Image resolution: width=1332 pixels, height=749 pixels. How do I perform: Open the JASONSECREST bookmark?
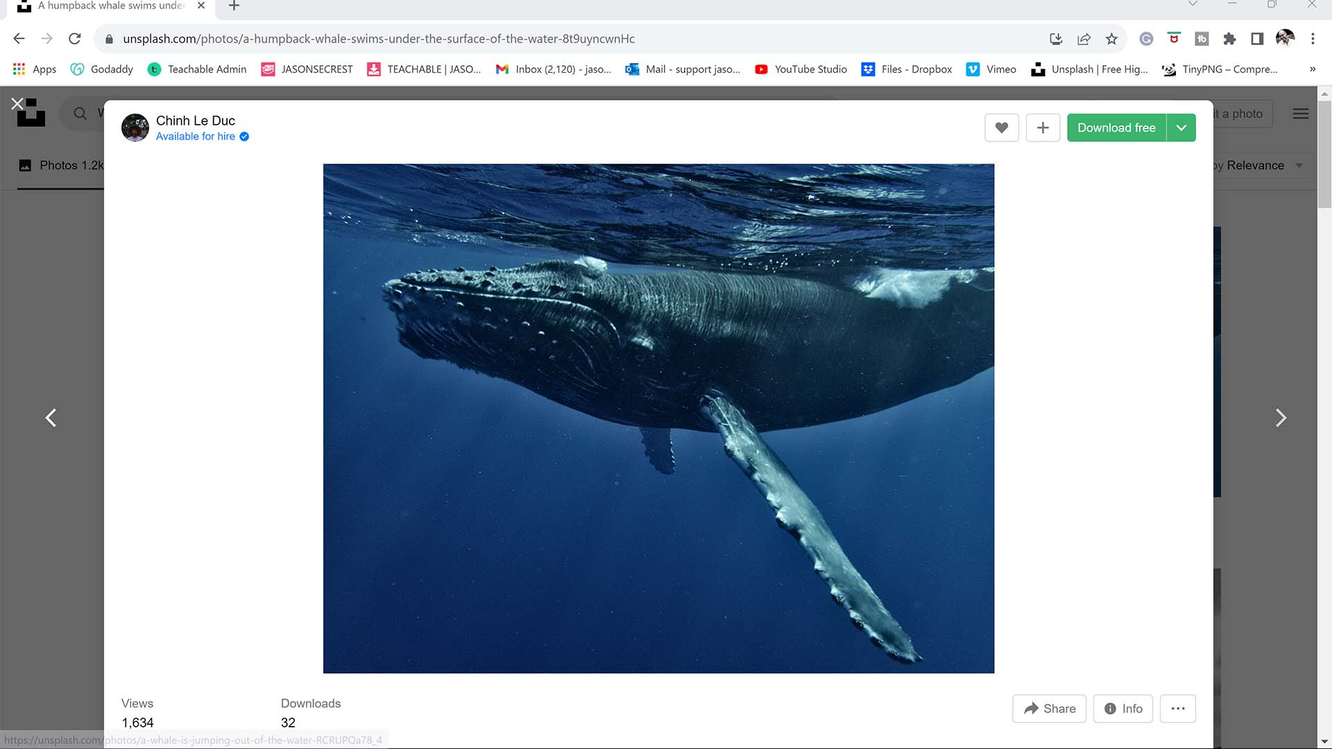[x=307, y=69]
